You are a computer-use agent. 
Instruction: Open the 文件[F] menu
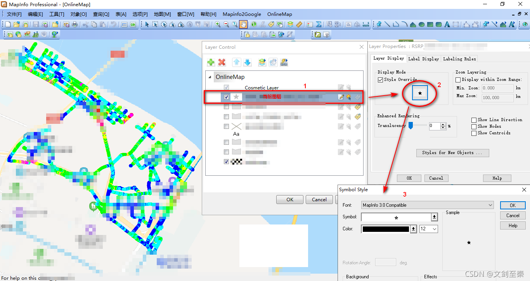coord(14,14)
